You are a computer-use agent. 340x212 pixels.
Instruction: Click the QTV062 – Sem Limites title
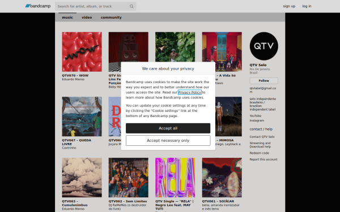[x=127, y=201]
